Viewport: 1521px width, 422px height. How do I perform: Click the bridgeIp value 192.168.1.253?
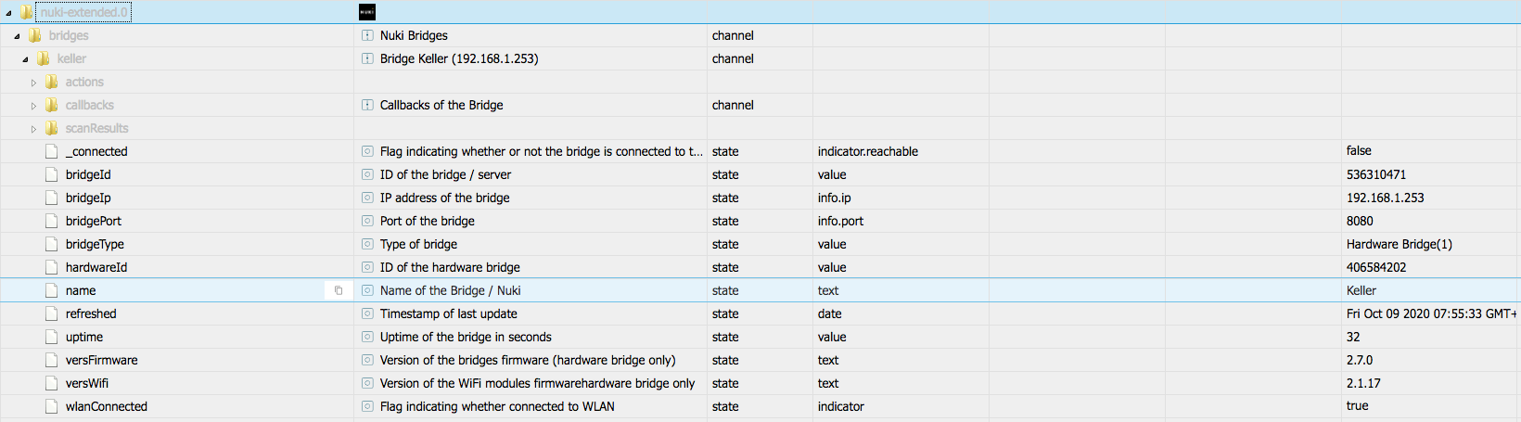(1385, 198)
